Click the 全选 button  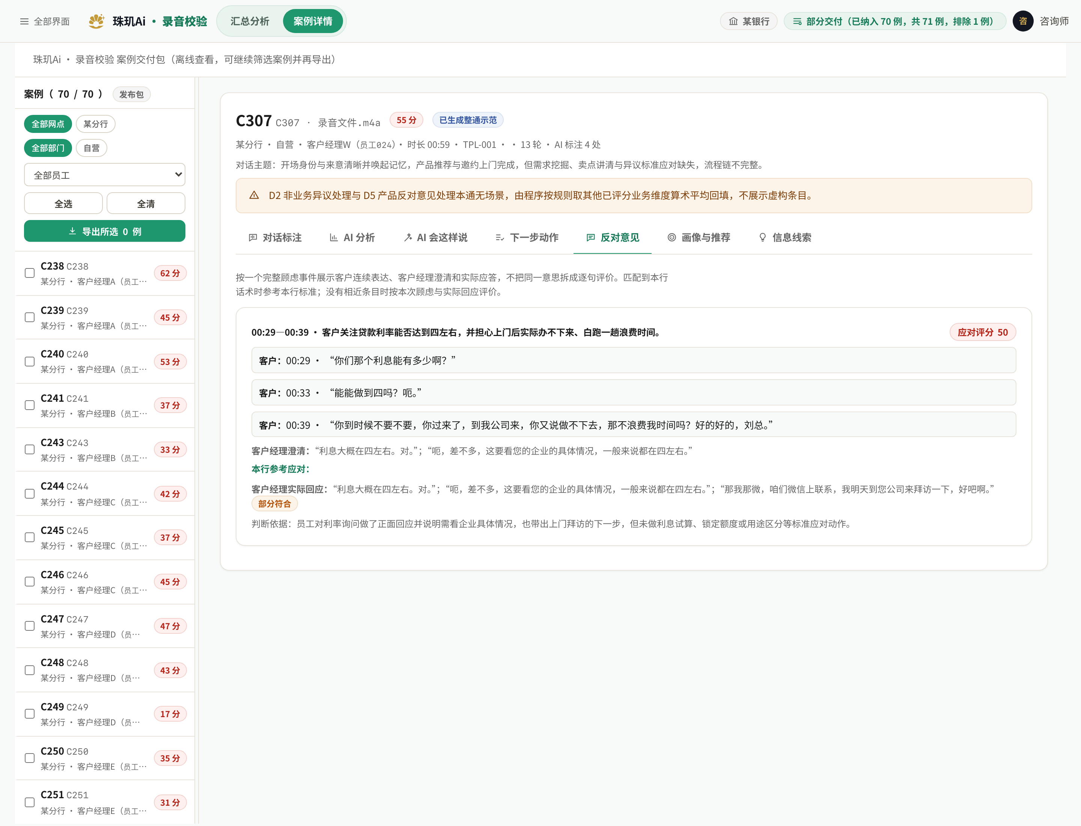point(63,203)
